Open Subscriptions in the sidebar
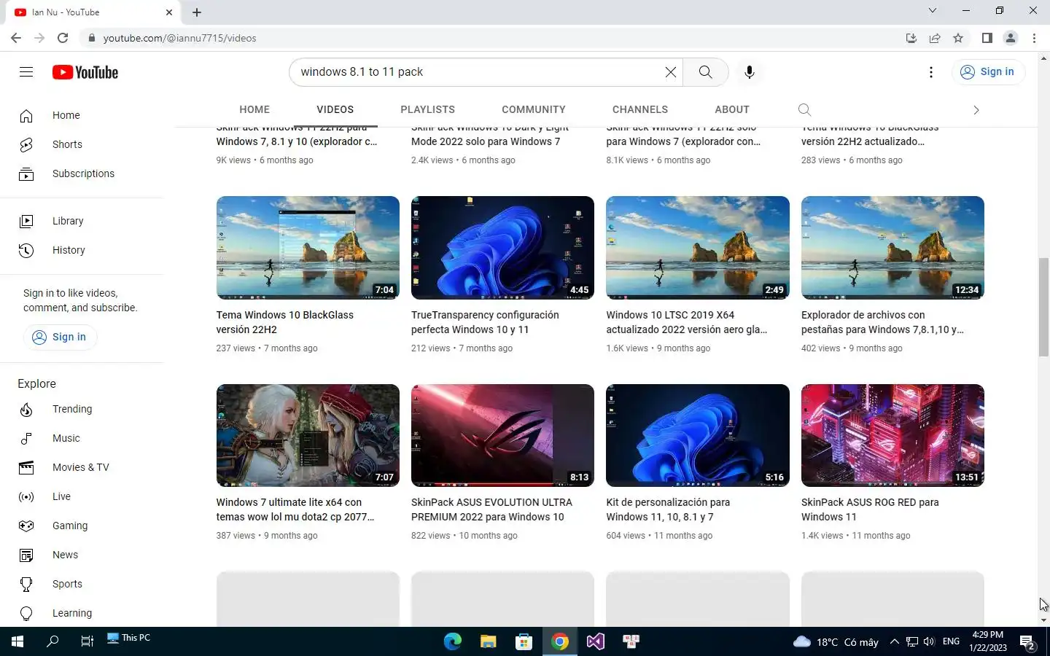The image size is (1050, 656). [82, 173]
